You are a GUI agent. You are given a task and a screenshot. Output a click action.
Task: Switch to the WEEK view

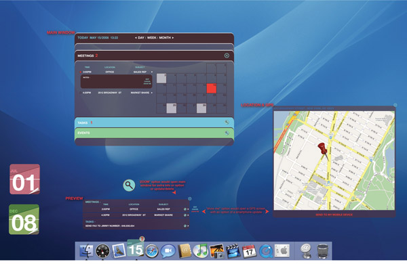151,37
